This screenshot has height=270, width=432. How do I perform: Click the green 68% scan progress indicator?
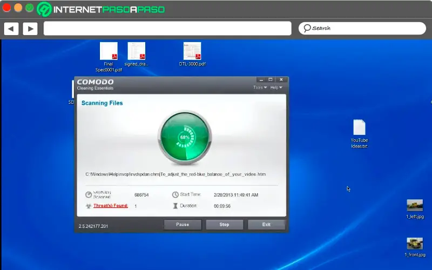185,137
